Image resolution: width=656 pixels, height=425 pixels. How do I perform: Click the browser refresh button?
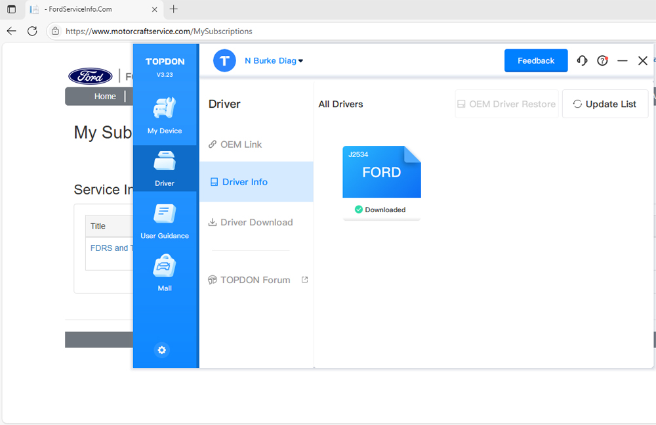click(x=32, y=31)
